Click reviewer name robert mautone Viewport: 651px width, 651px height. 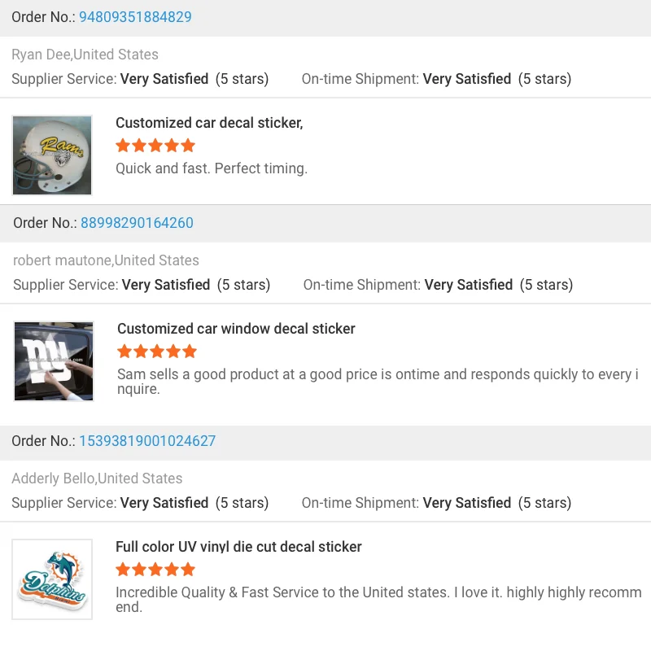tap(63, 260)
